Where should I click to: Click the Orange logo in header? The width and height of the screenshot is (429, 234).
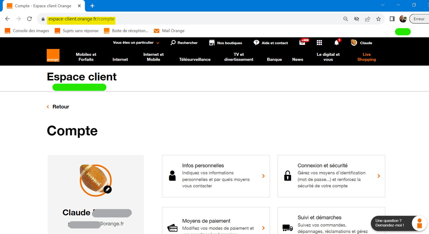[53, 55]
